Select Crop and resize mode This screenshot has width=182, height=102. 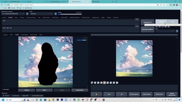click(15, 96)
